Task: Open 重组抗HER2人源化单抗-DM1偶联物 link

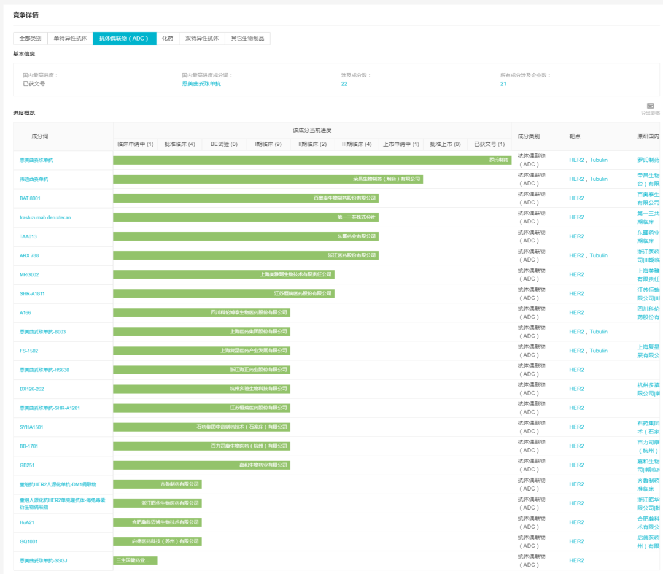Action: click(58, 484)
